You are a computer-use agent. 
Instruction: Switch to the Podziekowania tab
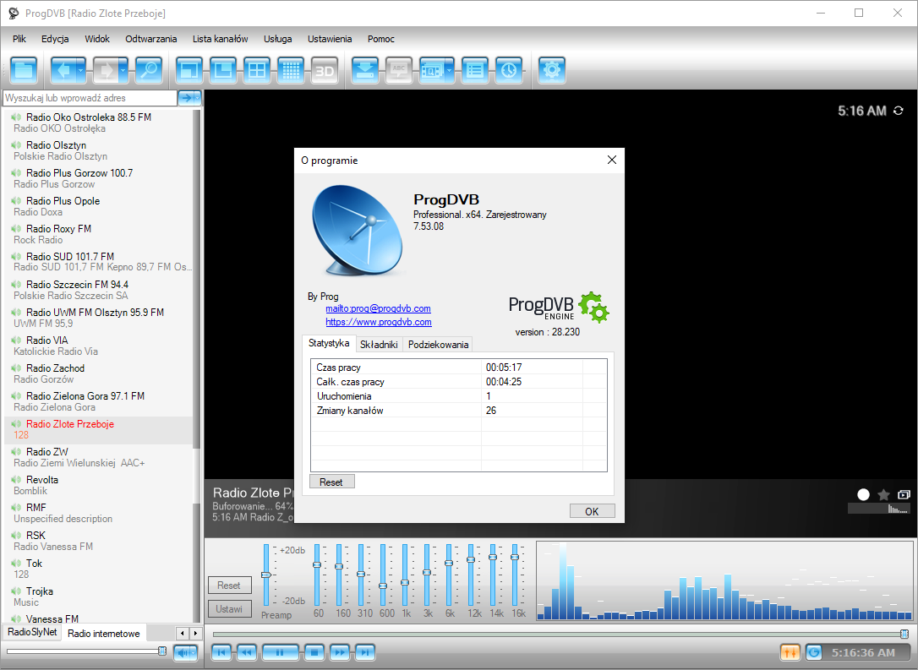(438, 345)
